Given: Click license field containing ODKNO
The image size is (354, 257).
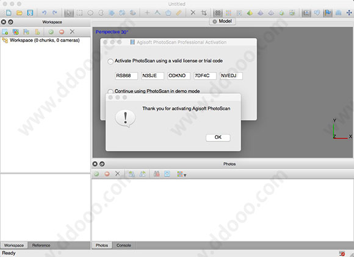Looking at the screenshot, I should click(x=179, y=76).
